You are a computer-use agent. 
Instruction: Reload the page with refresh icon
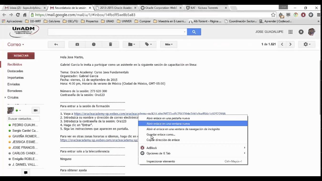pyautogui.click(x=18, y=15)
